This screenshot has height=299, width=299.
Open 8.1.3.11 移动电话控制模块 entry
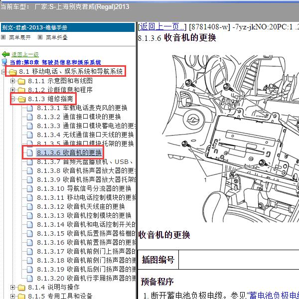click(86, 197)
